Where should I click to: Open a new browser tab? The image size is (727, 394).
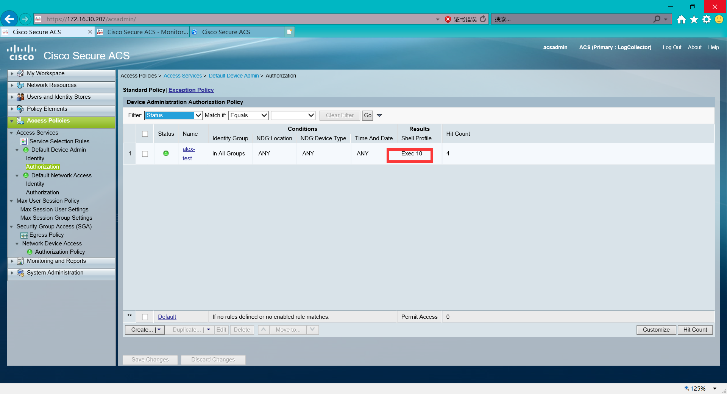point(289,32)
